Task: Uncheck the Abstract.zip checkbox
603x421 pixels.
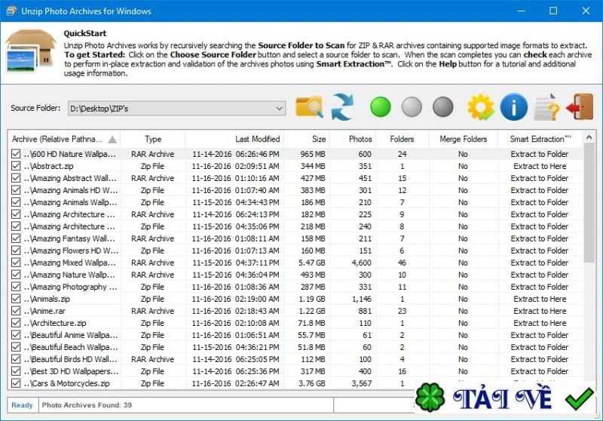Action: (16, 166)
